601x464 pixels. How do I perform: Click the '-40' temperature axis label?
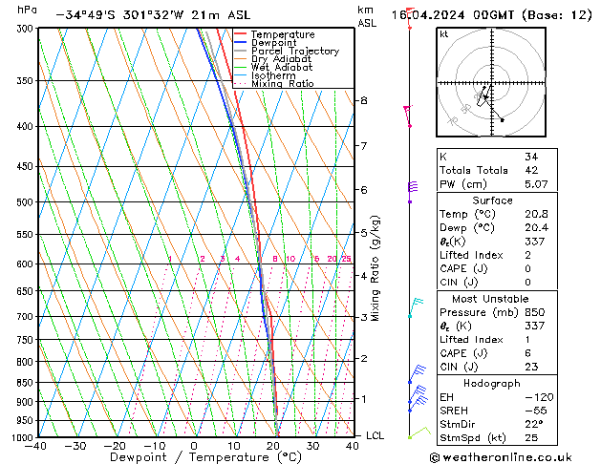pyautogui.click(x=35, y=446)
